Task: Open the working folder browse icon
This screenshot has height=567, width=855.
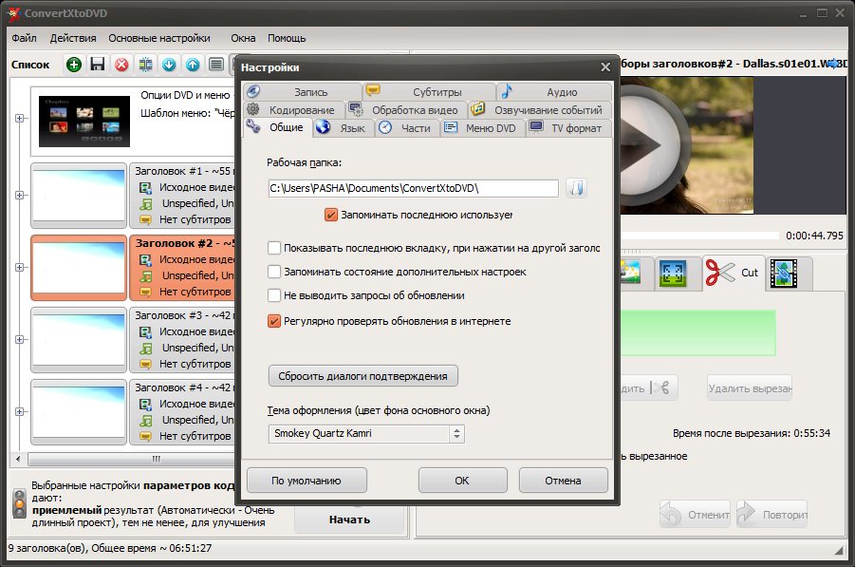Action: [x=576, y=188]
